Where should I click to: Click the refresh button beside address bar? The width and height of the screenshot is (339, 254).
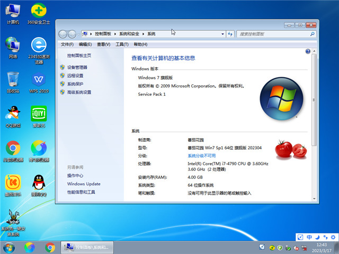click(x=230, y=34)
